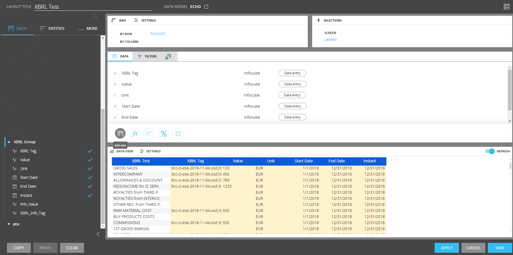Expand the abx group
513x255 pixels.
point(9,224)
